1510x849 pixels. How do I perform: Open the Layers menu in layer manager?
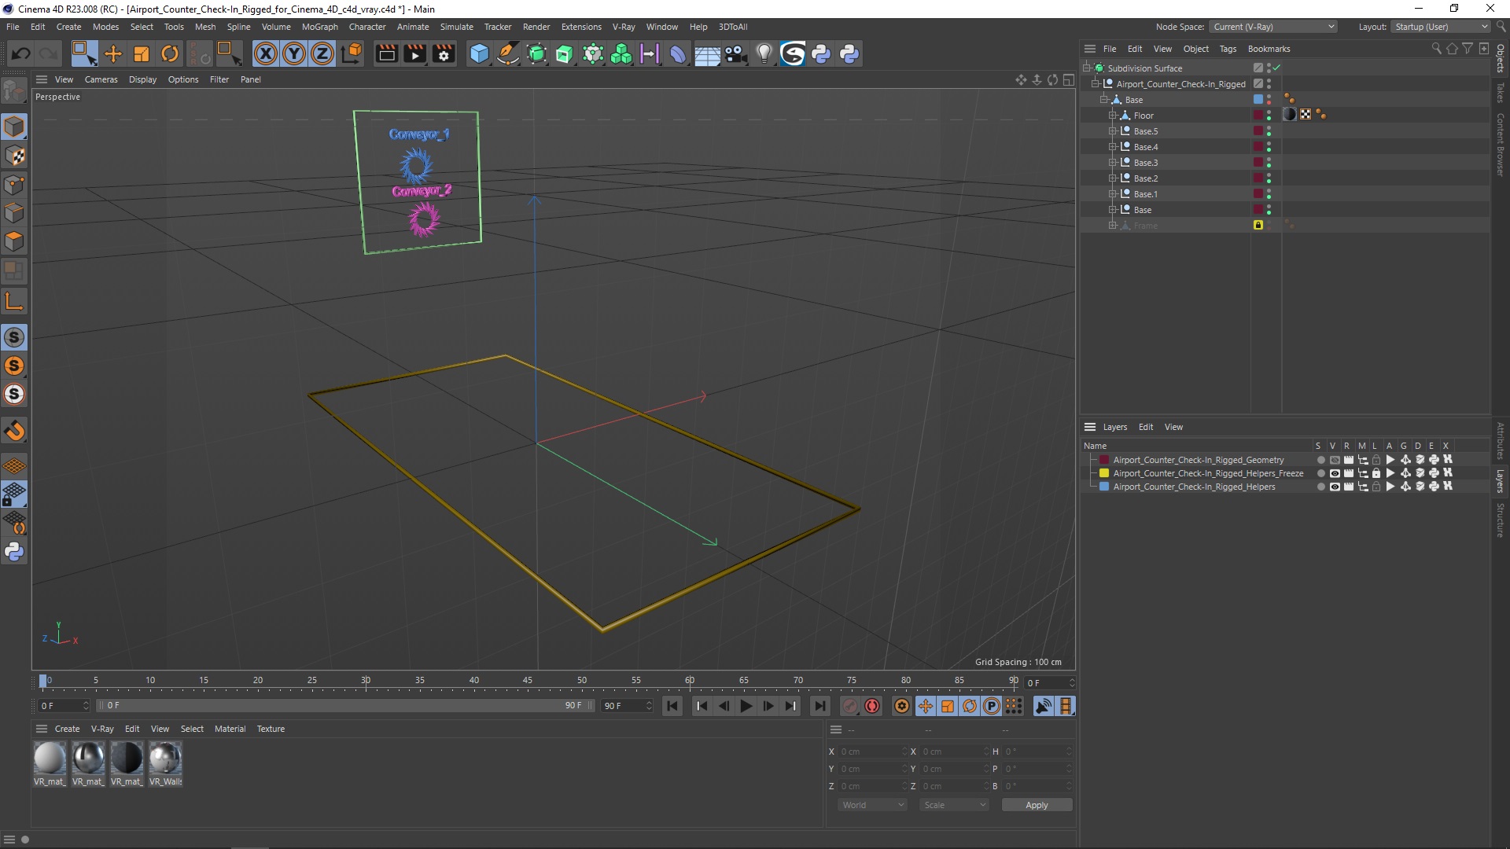click(1114, 427)
